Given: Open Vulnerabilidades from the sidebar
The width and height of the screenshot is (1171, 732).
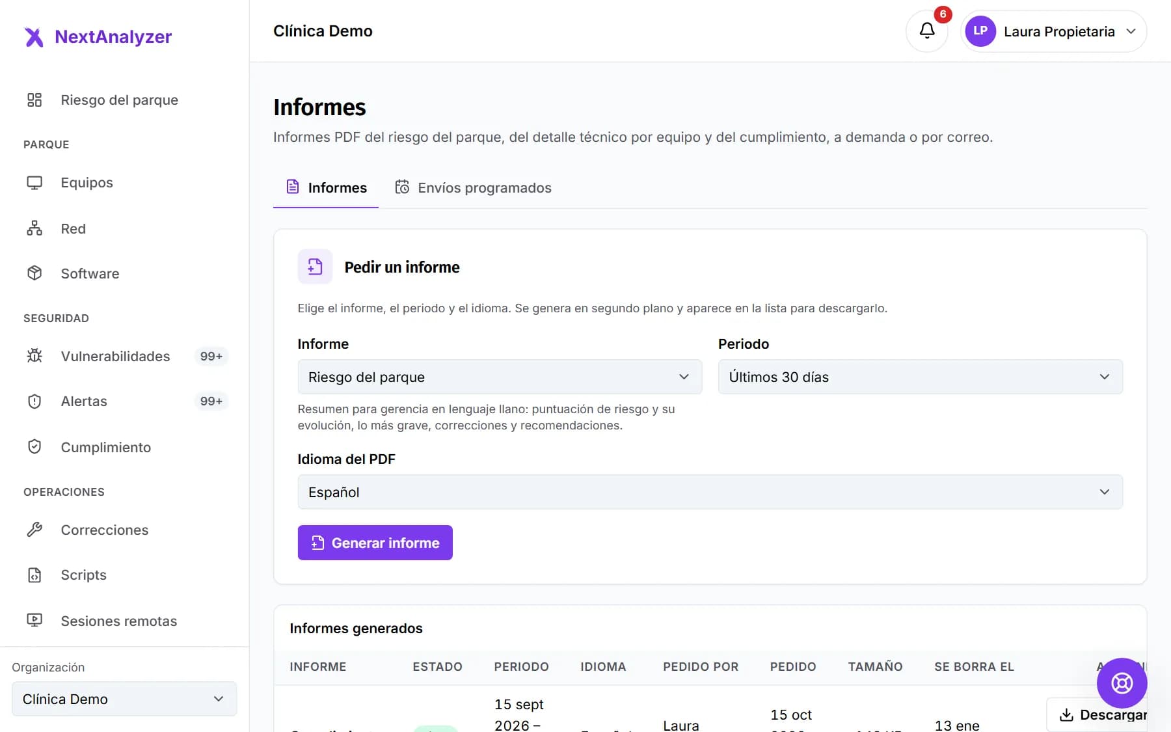Looking at the screenshot, I should (x=124, y=356).
